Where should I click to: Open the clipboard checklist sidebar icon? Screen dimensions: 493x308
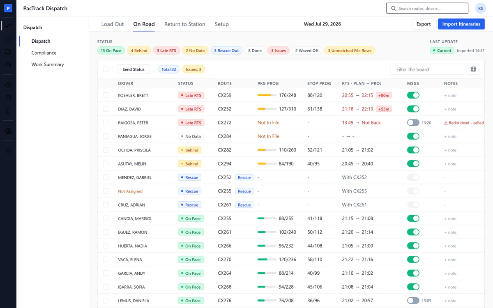[x=8, y=111]
